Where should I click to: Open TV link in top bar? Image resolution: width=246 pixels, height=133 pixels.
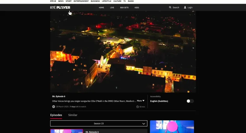pyautogui.click(x=125, y=1)
